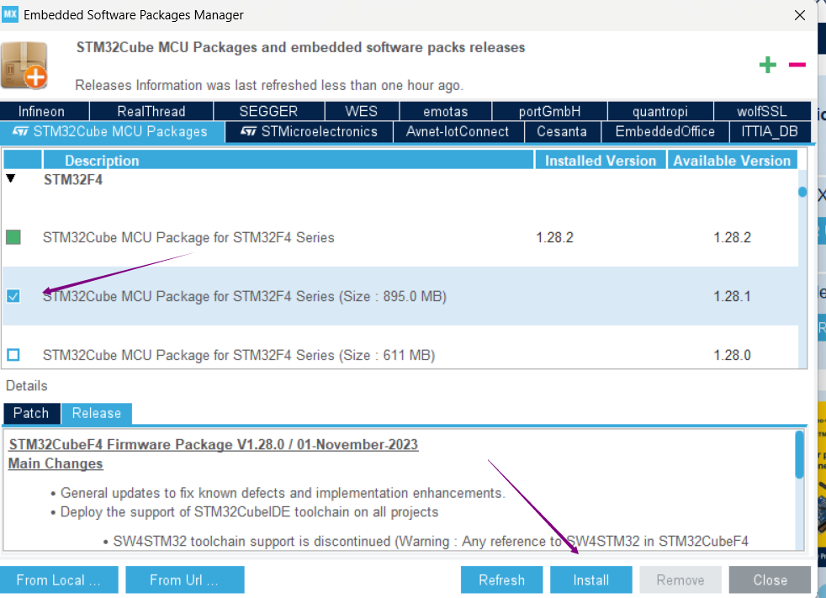
Task: Click the From Local button
Action: click(59, 580)
